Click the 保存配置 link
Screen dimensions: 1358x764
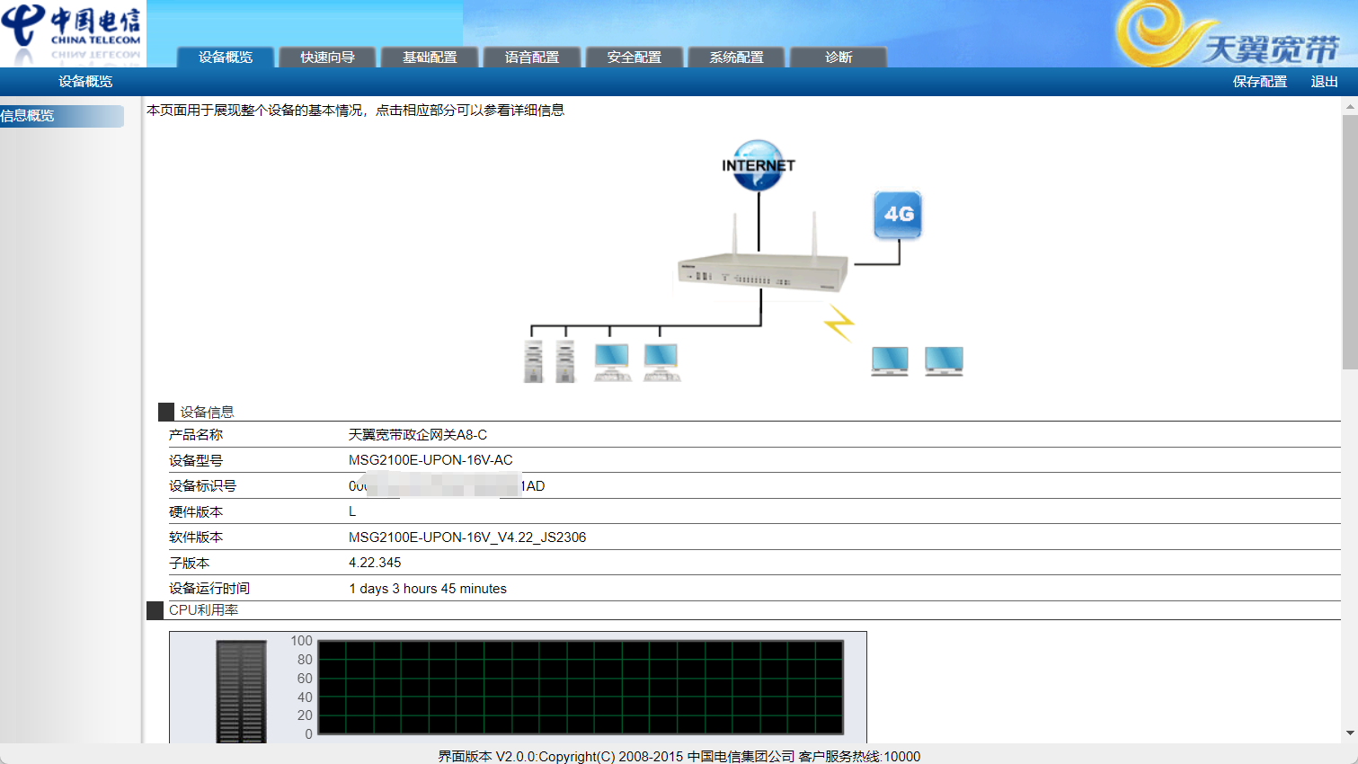pos(1259,82)
